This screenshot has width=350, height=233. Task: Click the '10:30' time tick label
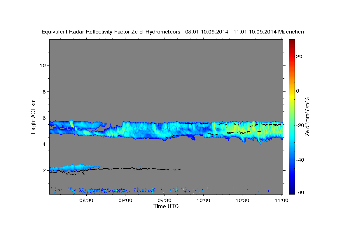tap(242, 201)
